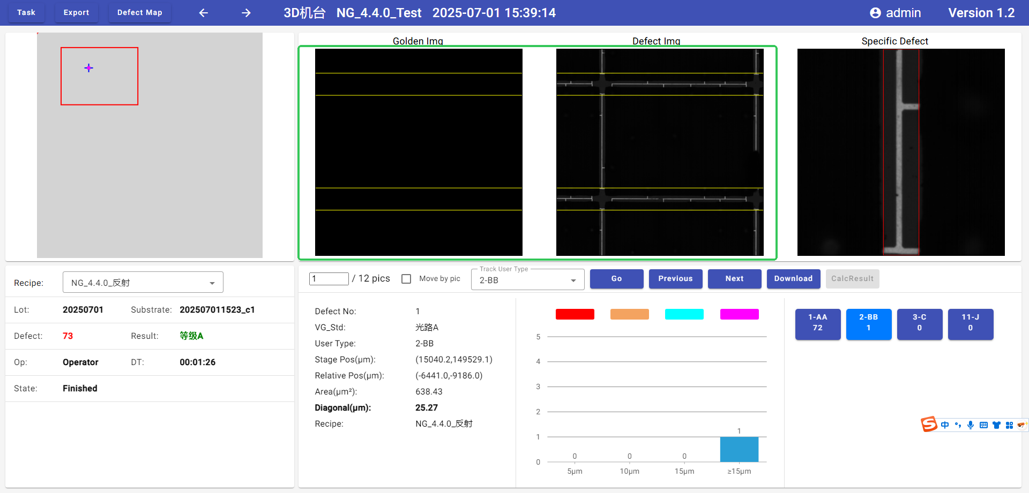
Task: Go forward with the right arrow icon
Action: pyautogui.click(x=246, y=13)
